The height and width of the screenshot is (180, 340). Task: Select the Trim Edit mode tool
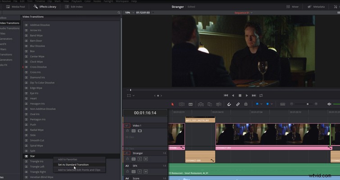[x=181, y=104]
